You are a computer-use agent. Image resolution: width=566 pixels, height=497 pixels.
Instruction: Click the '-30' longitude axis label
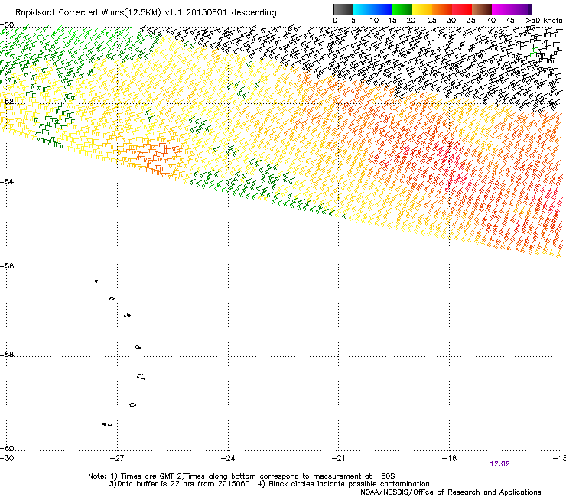[7, 458]
